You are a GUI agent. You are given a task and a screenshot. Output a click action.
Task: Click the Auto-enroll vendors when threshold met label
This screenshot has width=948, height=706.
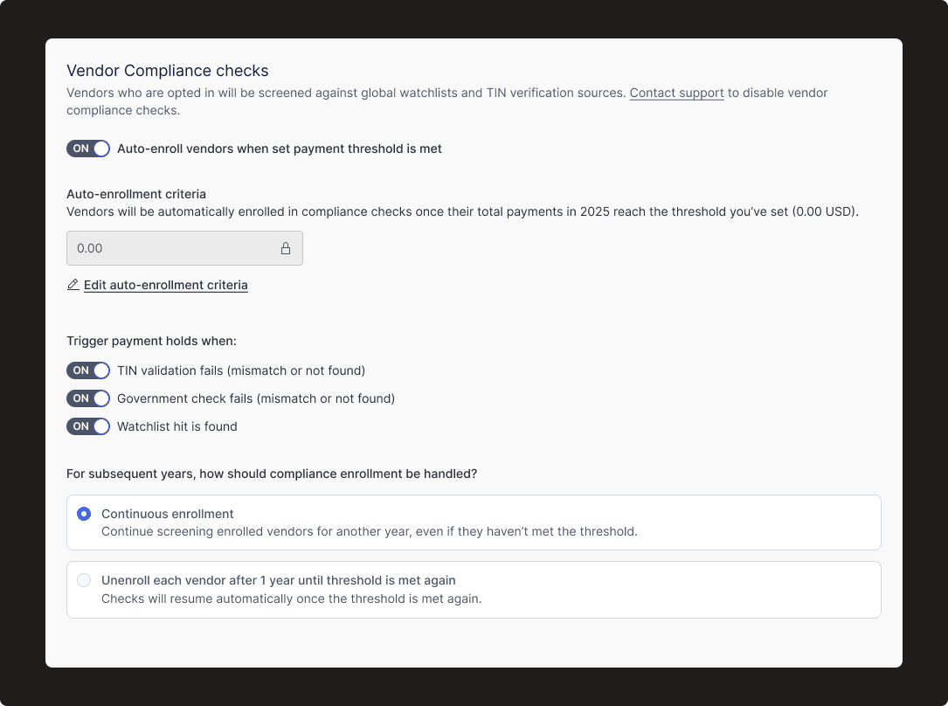coord(280,149)
